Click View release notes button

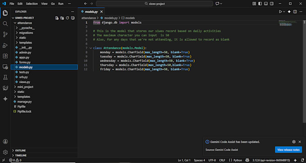click(x=288, y=150)
